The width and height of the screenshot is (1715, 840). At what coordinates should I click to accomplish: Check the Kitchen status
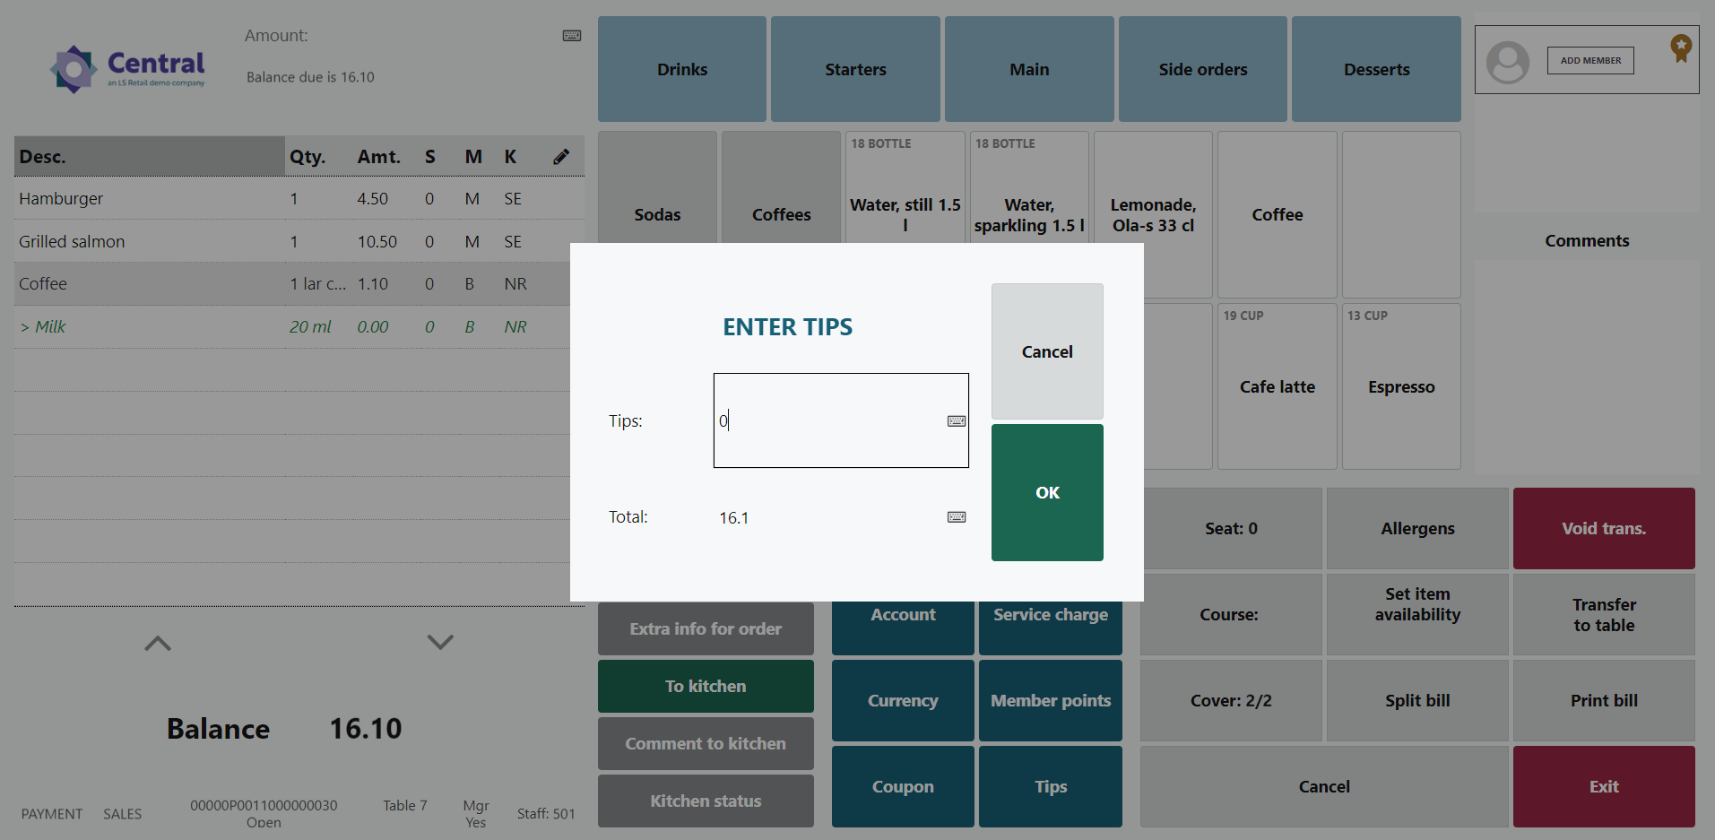[x=706, y=801]
